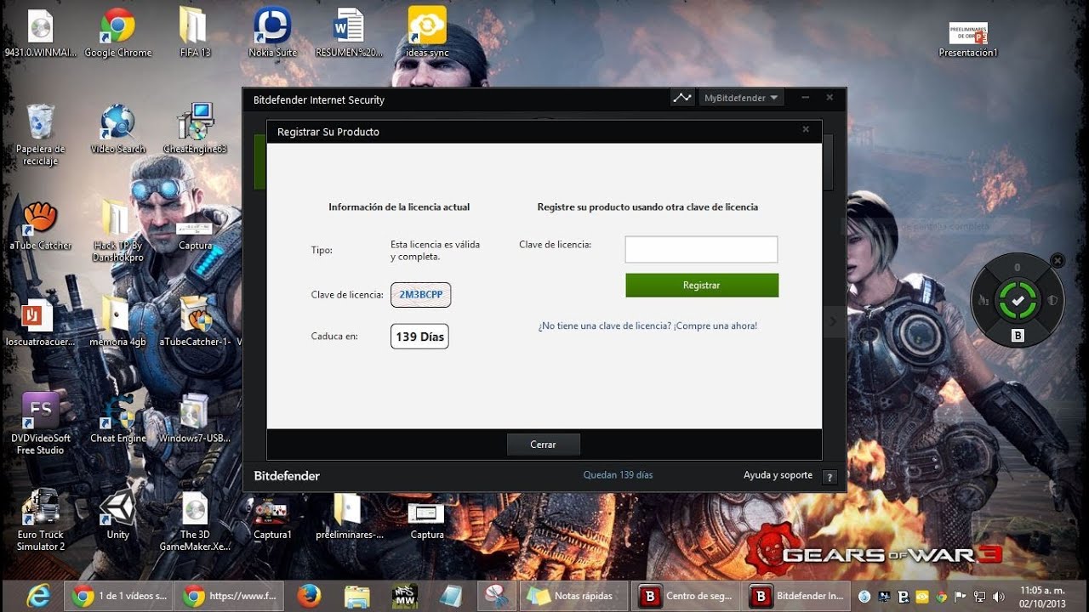Open File Explorer folder on the taskbar

pos(357,596)
